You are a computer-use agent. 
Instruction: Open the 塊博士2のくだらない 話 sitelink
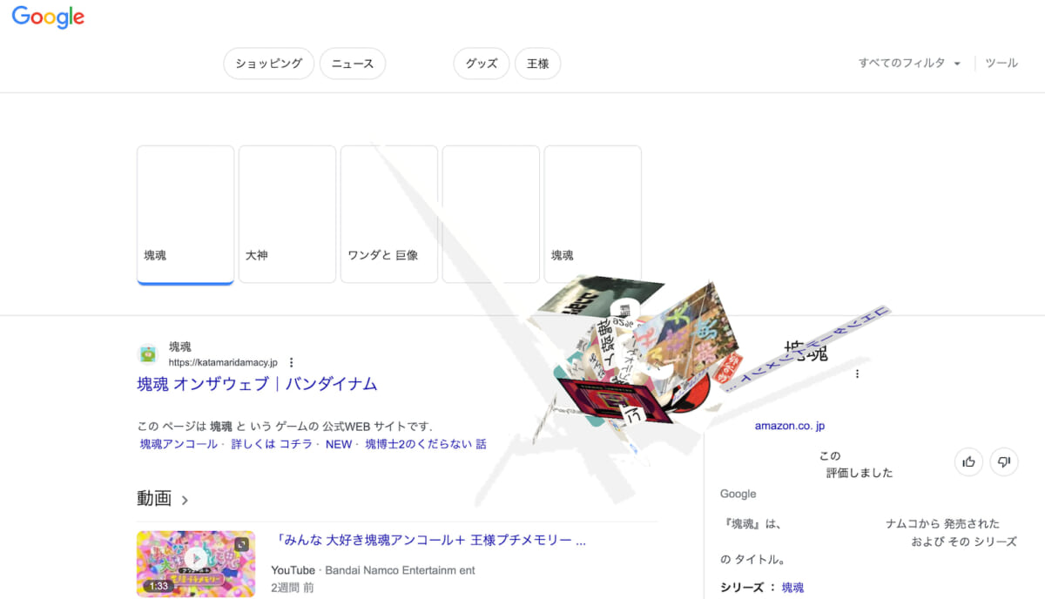(x=426, y=444)
